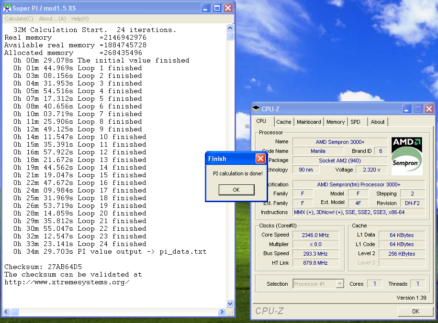Click the Brand ID value '6'
438x323 pixels.
[x=381, y=151]
